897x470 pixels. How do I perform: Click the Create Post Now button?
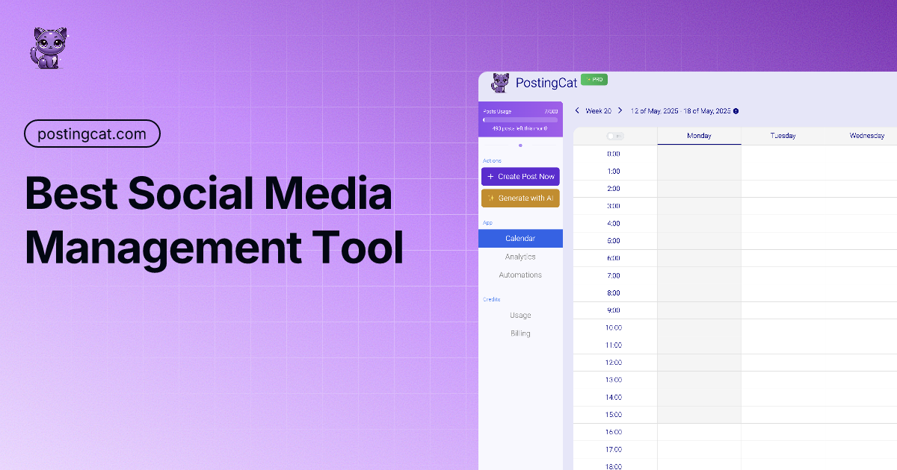click(x=520, y=177)
